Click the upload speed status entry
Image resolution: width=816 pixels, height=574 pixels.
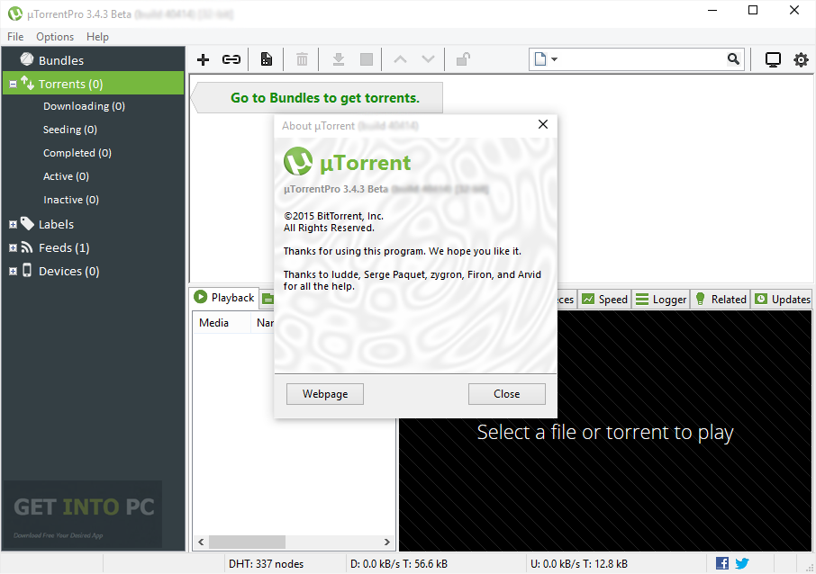[579, 563]
